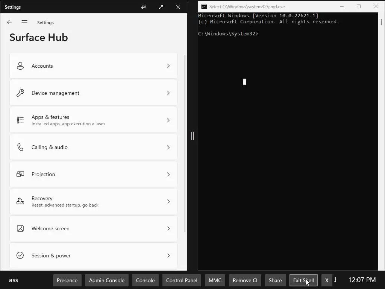Click the Remove CI button
Viewport: 385px width, 289px height.
245,280
